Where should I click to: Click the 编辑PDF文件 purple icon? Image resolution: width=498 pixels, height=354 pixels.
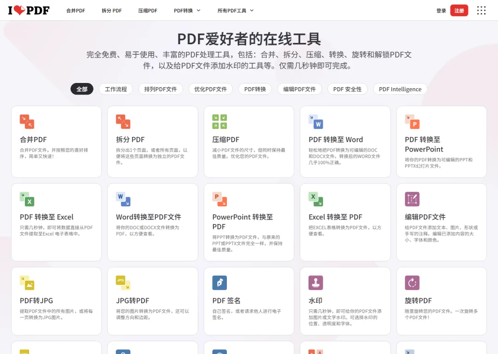[412, 199]
